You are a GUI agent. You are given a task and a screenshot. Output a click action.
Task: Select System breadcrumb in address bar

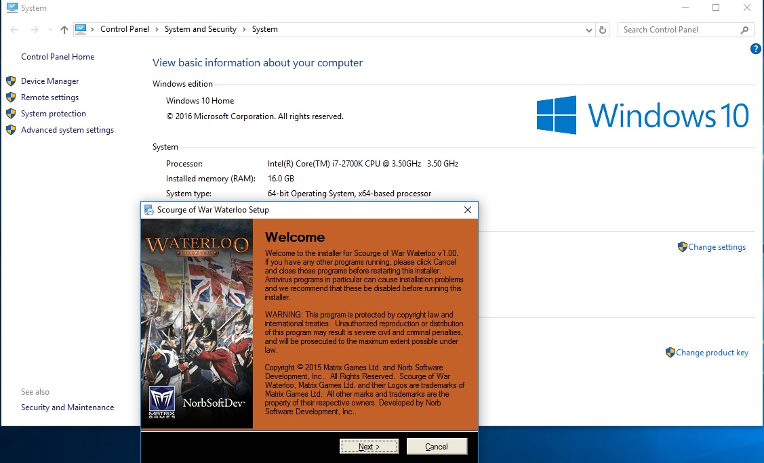click(x=264, y=29)
